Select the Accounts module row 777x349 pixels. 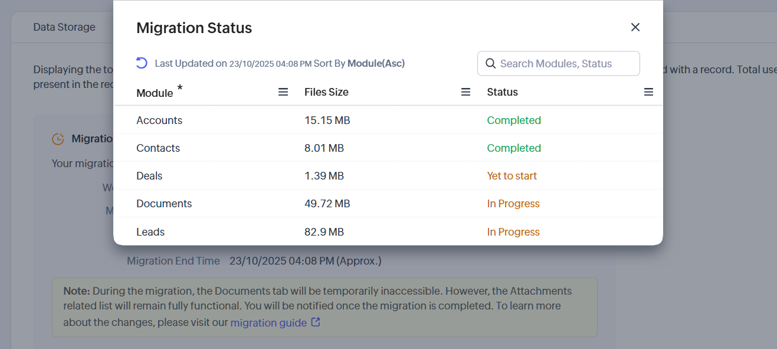159,120
